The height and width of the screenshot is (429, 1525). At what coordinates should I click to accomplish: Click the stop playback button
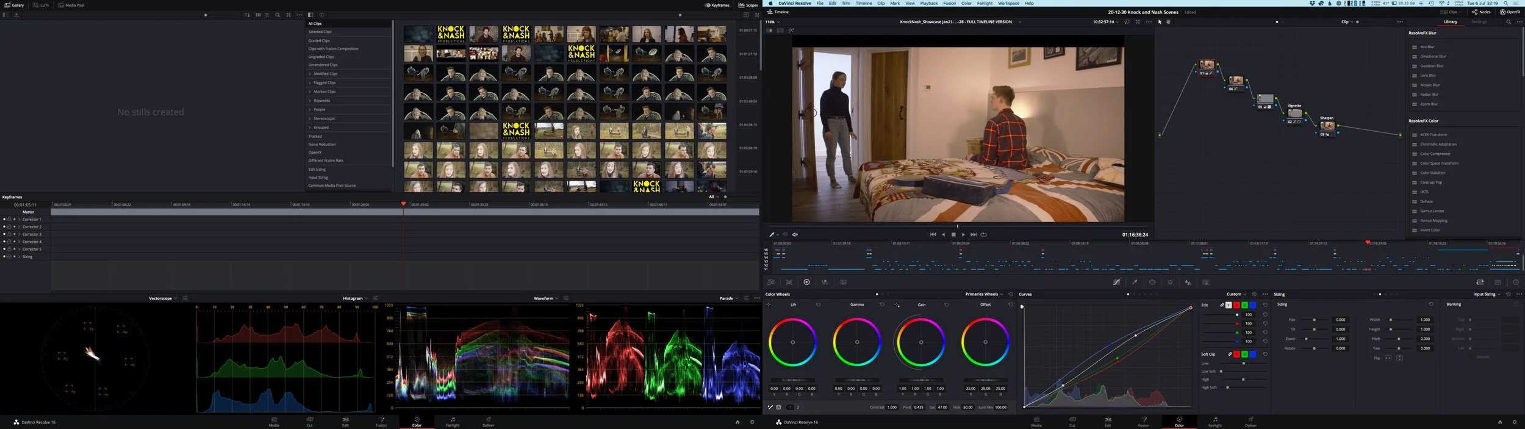pyautogui.click(x=953, y=234)
